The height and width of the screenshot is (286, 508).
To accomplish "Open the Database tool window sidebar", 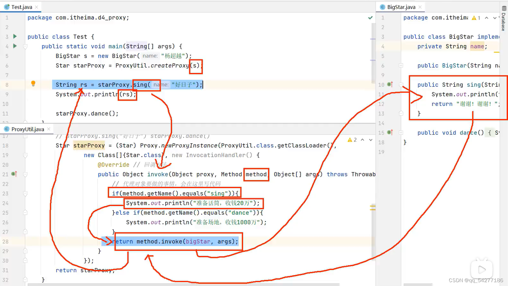I will pos(504,19).
